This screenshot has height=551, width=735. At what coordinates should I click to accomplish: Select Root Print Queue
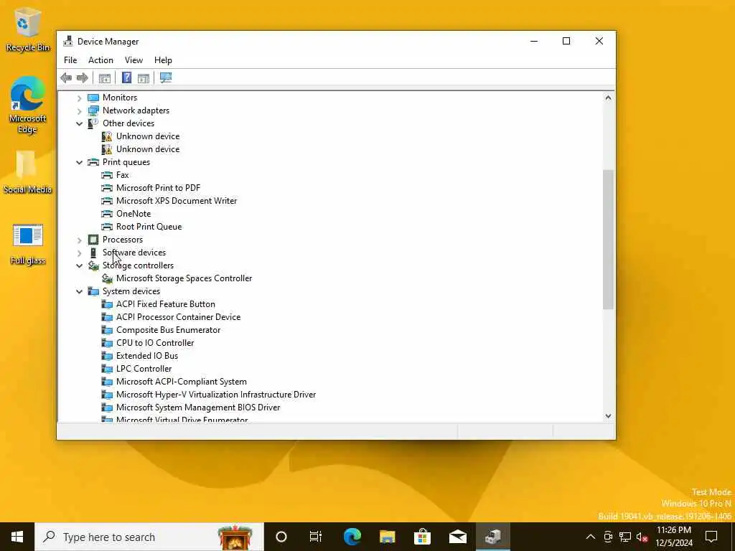pos(149,227)
